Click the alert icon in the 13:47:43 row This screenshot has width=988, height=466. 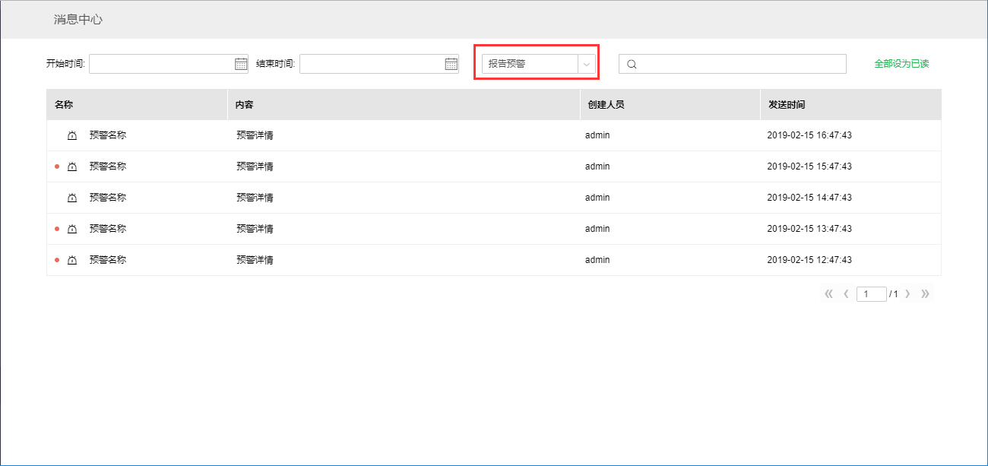coord(72,229)
